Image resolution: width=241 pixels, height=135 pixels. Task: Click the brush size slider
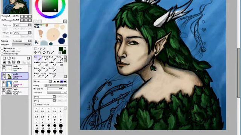coord(57,85)
